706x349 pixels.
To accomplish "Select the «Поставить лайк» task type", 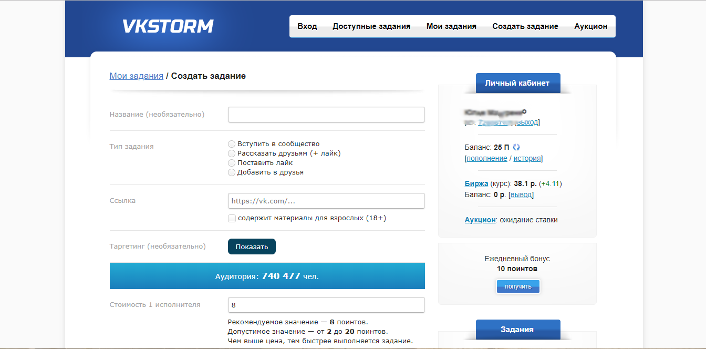I will [232, 162].
